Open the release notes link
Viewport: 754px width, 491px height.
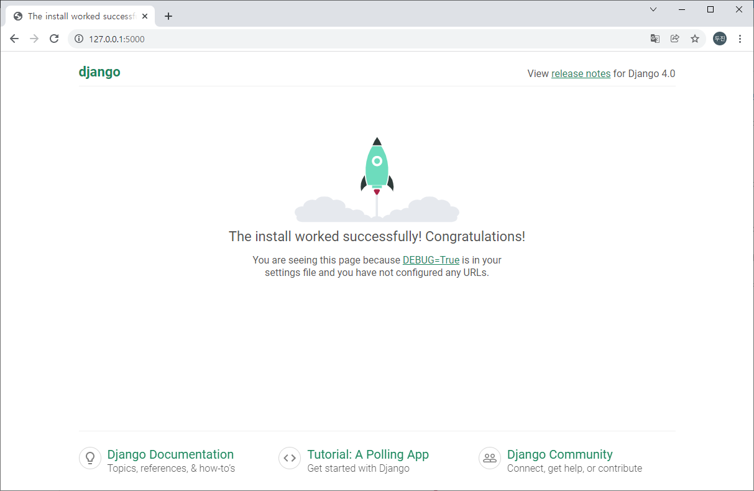tap(581, 73)
